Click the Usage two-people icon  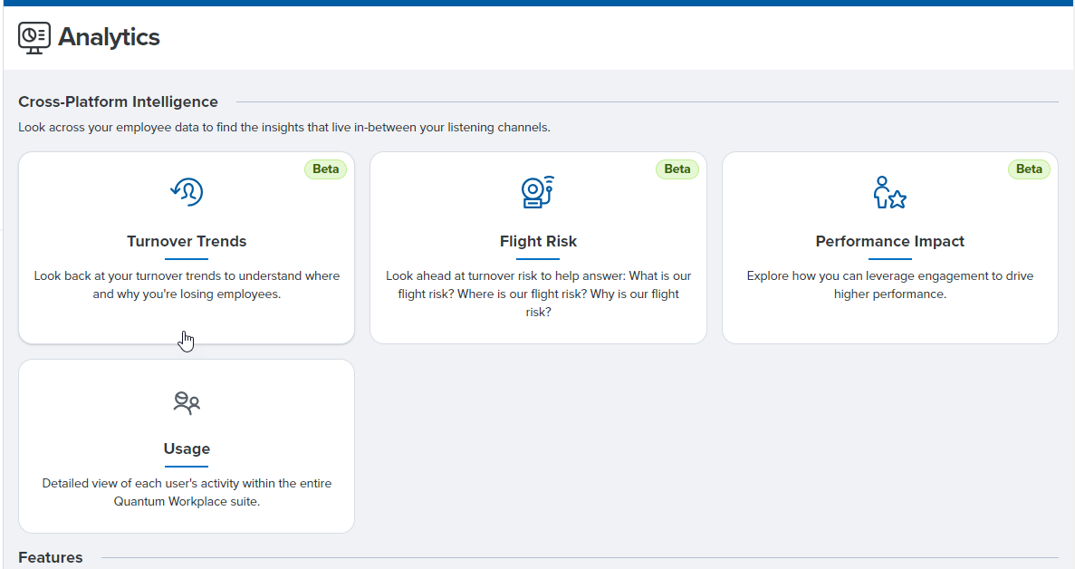coord(187,402)
